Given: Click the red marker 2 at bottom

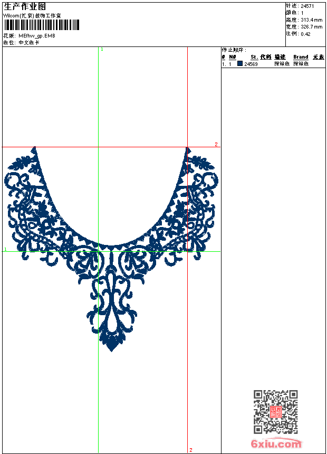Looking at the screenshot, I should click(x=191, y=450).
